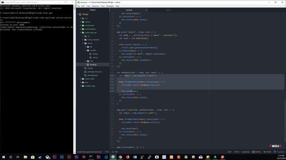286x160 pixels.
Task: Change CRLF line ending in status bar
Action: point(230,152)
